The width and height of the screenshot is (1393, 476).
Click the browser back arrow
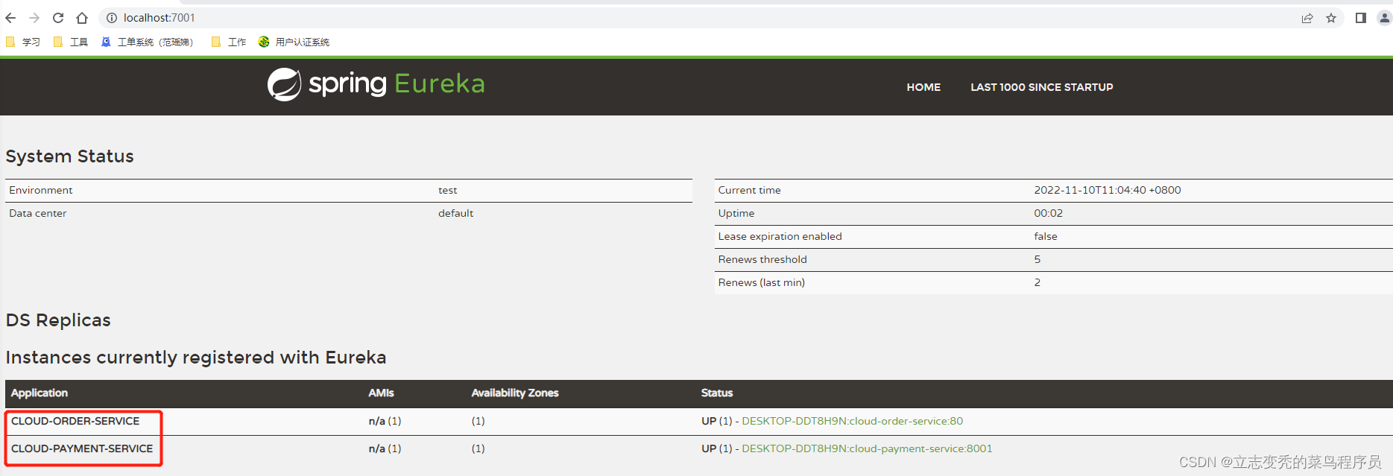10,18
